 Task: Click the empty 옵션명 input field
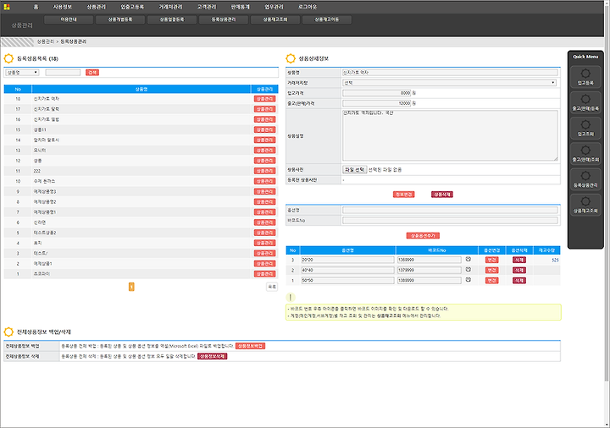click(x=450, y=210)
